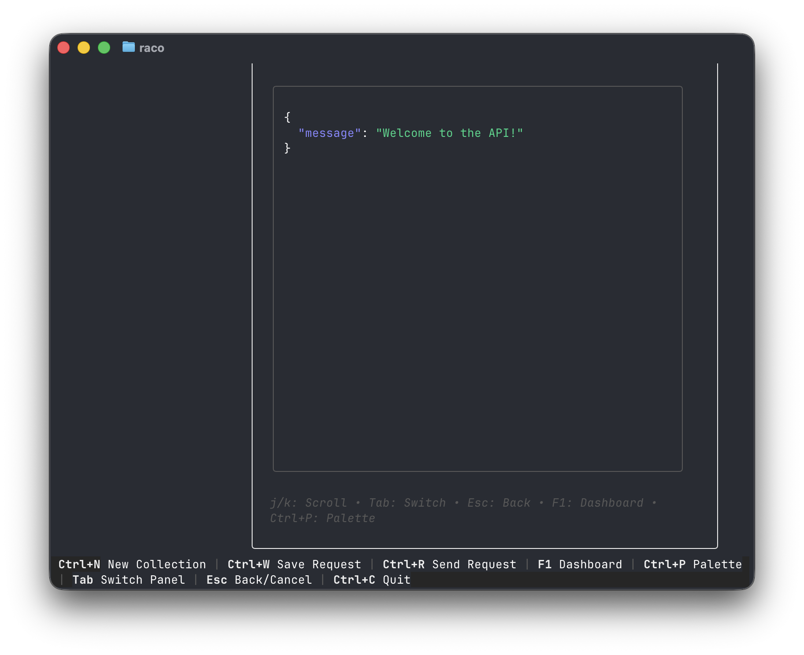The image size is (804, 655).
Task: Select the Ctrl+N New Collection shortcut
Action: [132, 564]
